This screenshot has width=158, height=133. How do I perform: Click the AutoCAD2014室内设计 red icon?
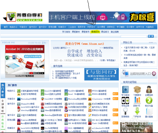(19, 107)
